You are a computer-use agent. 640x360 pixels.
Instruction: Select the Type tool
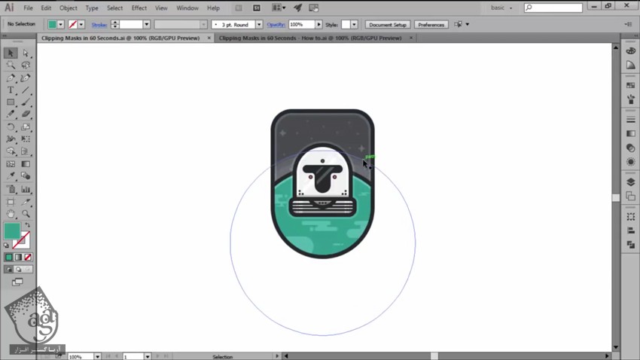pyautogui.click(x=11, y=90)
